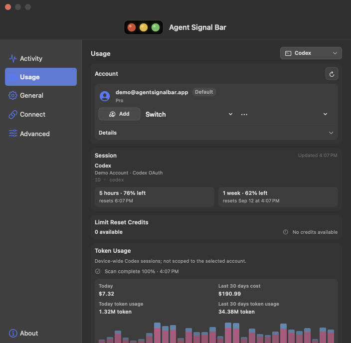Click the Updated 4:07 PM timestamp
The image size is (351, 343).
click(318, 156)
